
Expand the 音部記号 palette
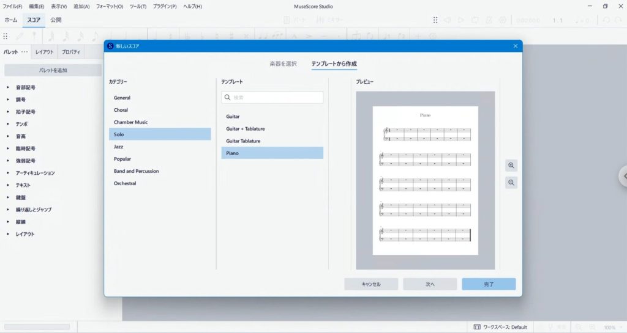(x=8, y=87)
